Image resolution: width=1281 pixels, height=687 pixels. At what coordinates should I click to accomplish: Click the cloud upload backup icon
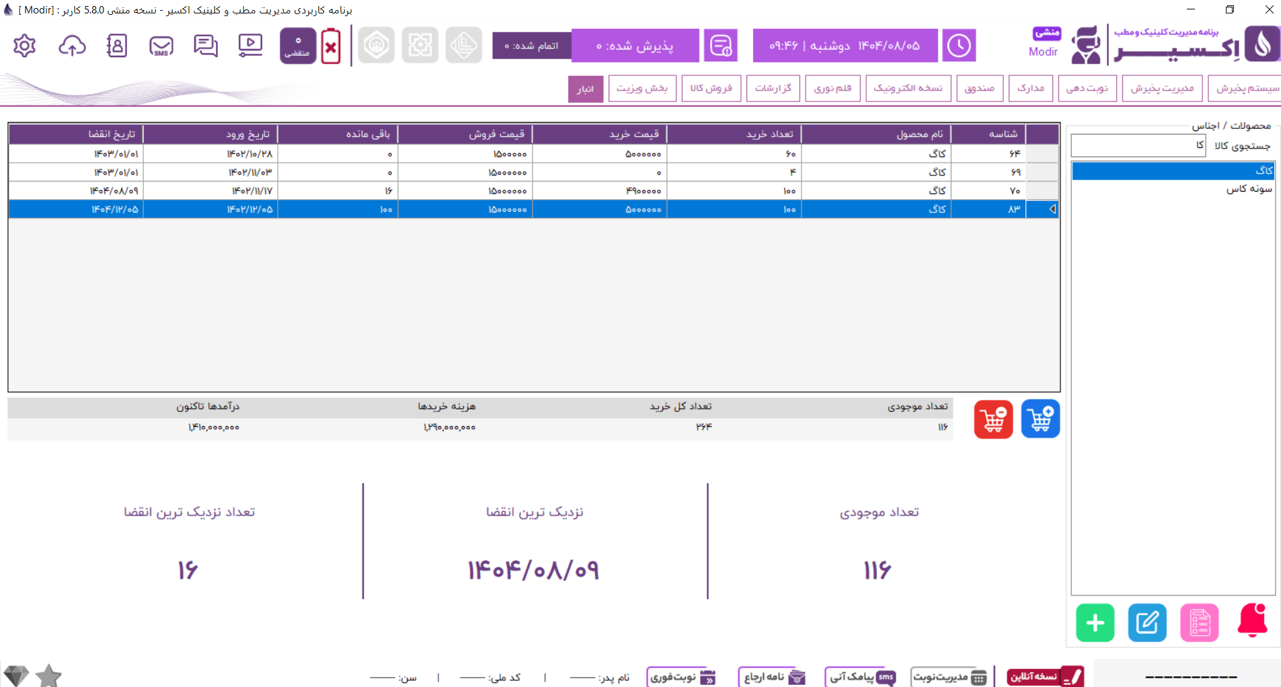coord(72,46)
